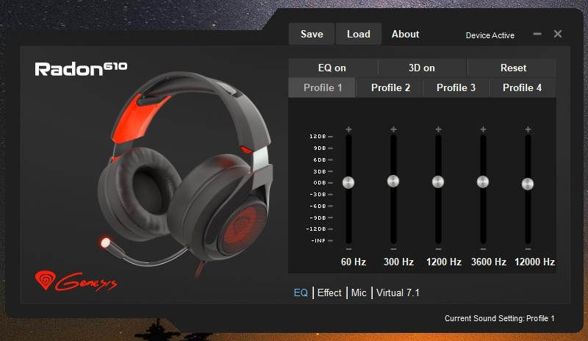Click the plus icon above 1200 Hz slider
This screenshot has height=341, width=588.
(x=438, y=129)
